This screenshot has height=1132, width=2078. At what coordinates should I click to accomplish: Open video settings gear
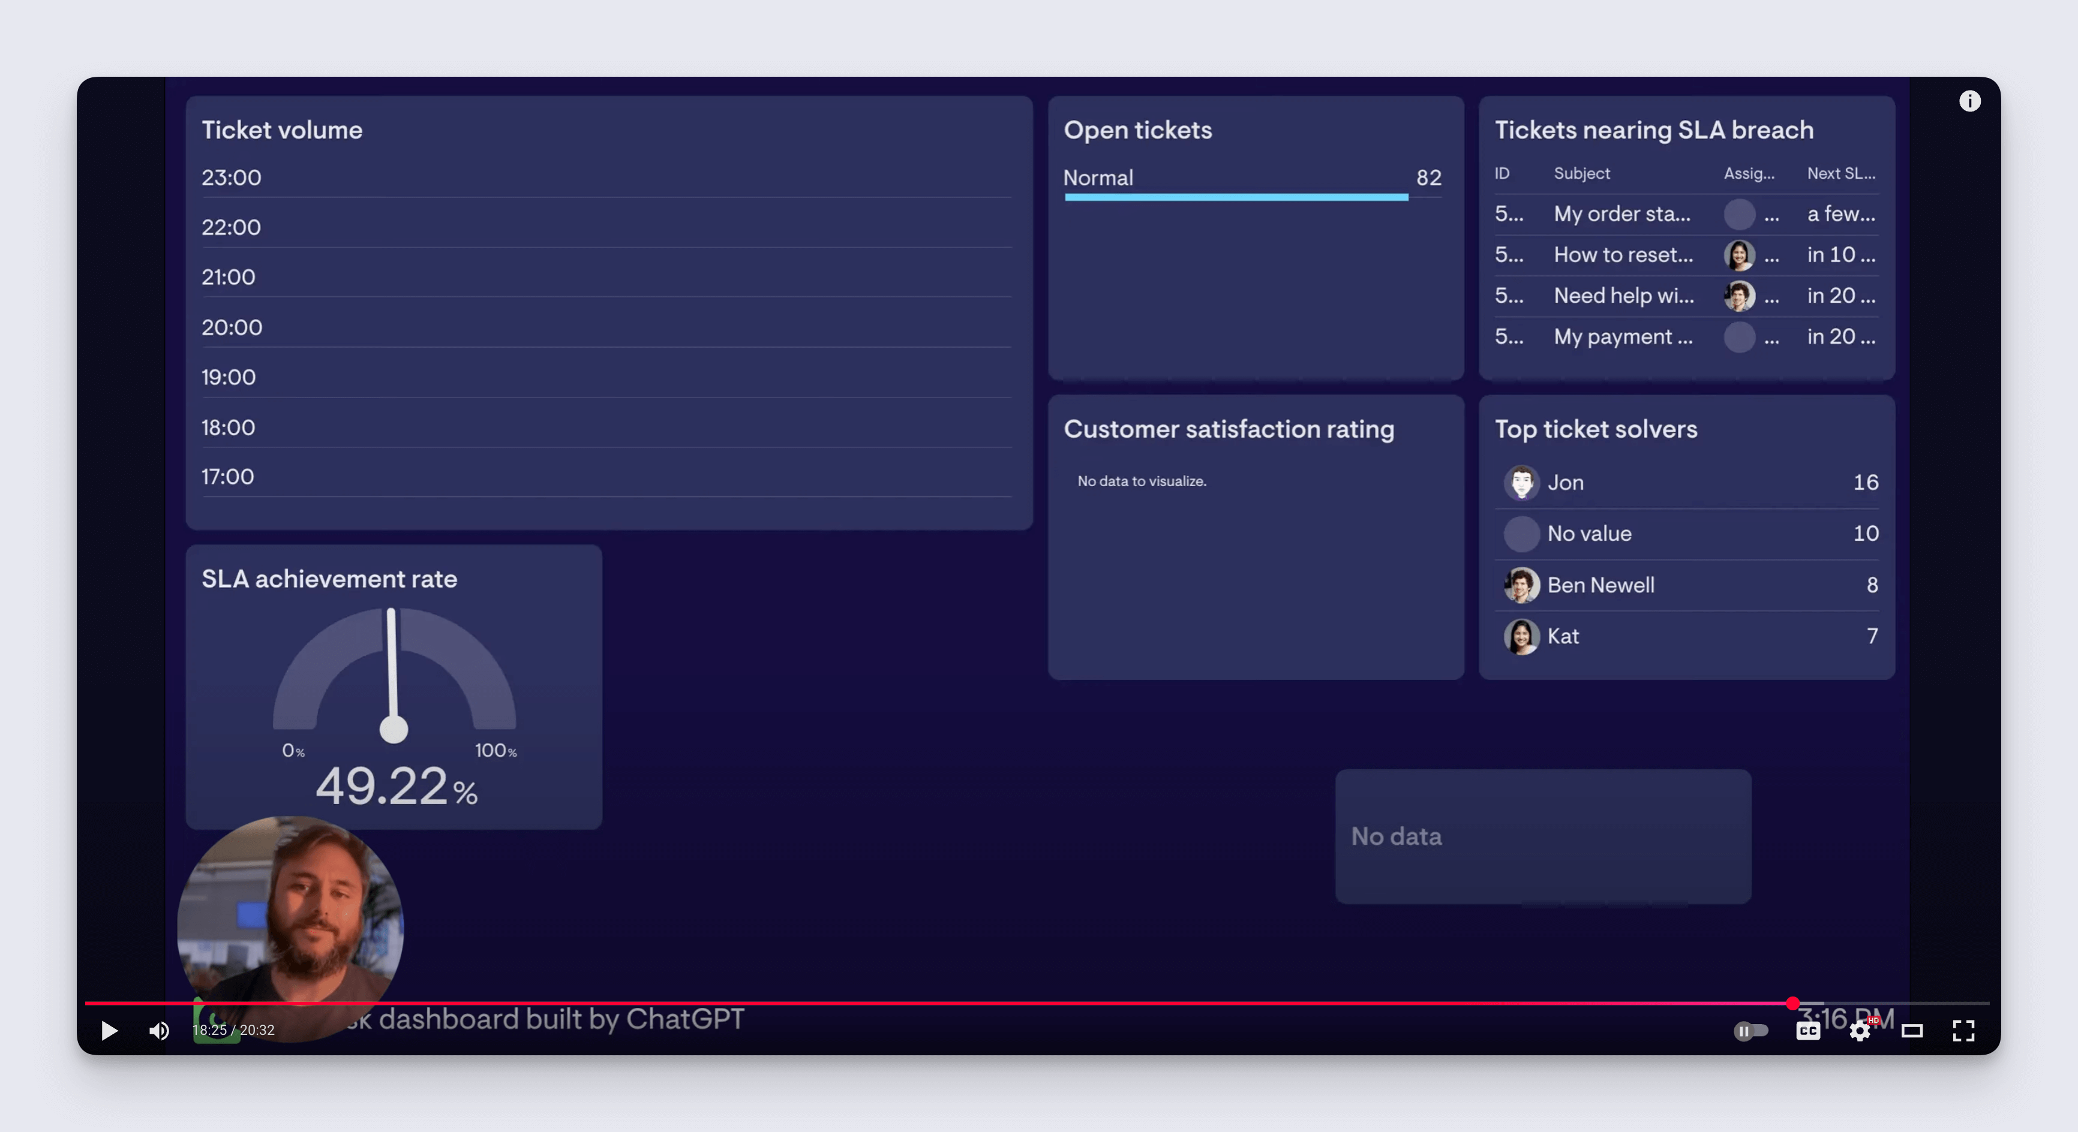coord(1860,1031)
